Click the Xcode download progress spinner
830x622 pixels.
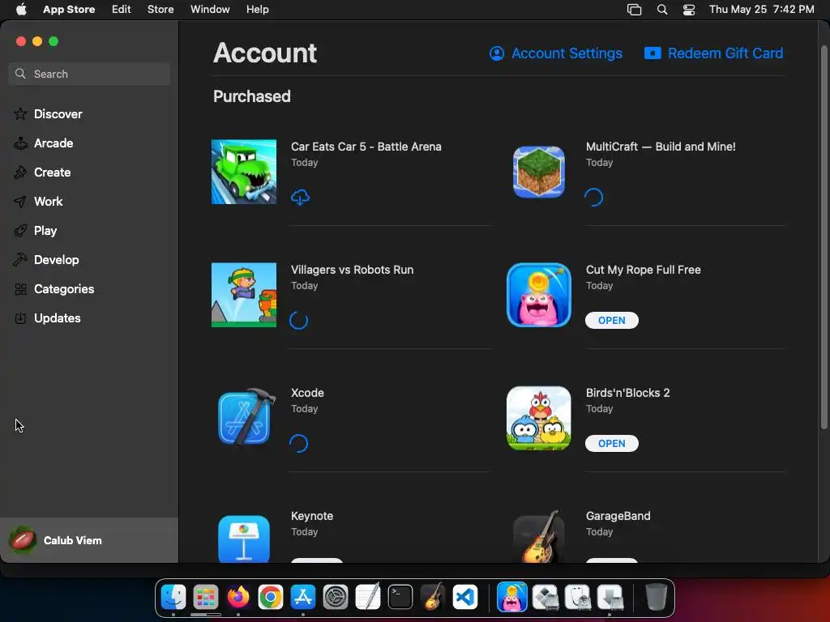[298, 443]
